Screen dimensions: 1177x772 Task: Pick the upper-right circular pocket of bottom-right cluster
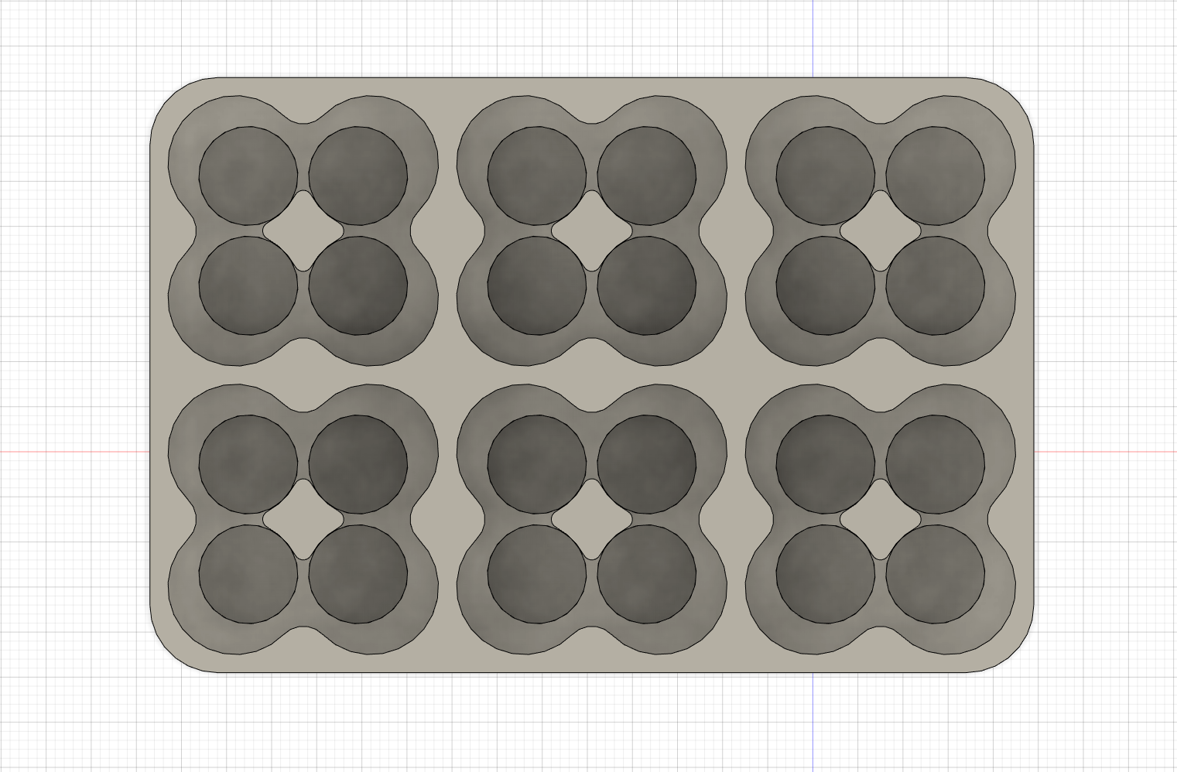pyautogui.click(x=936, y=465)
